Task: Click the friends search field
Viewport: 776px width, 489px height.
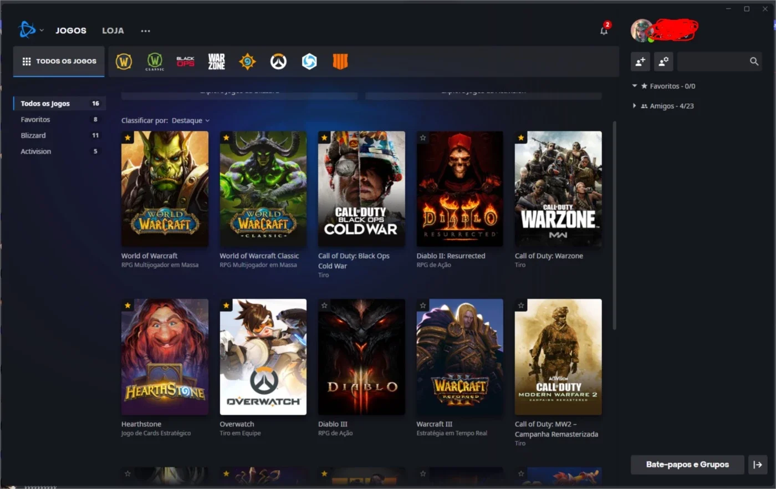Action: [712, 62]
